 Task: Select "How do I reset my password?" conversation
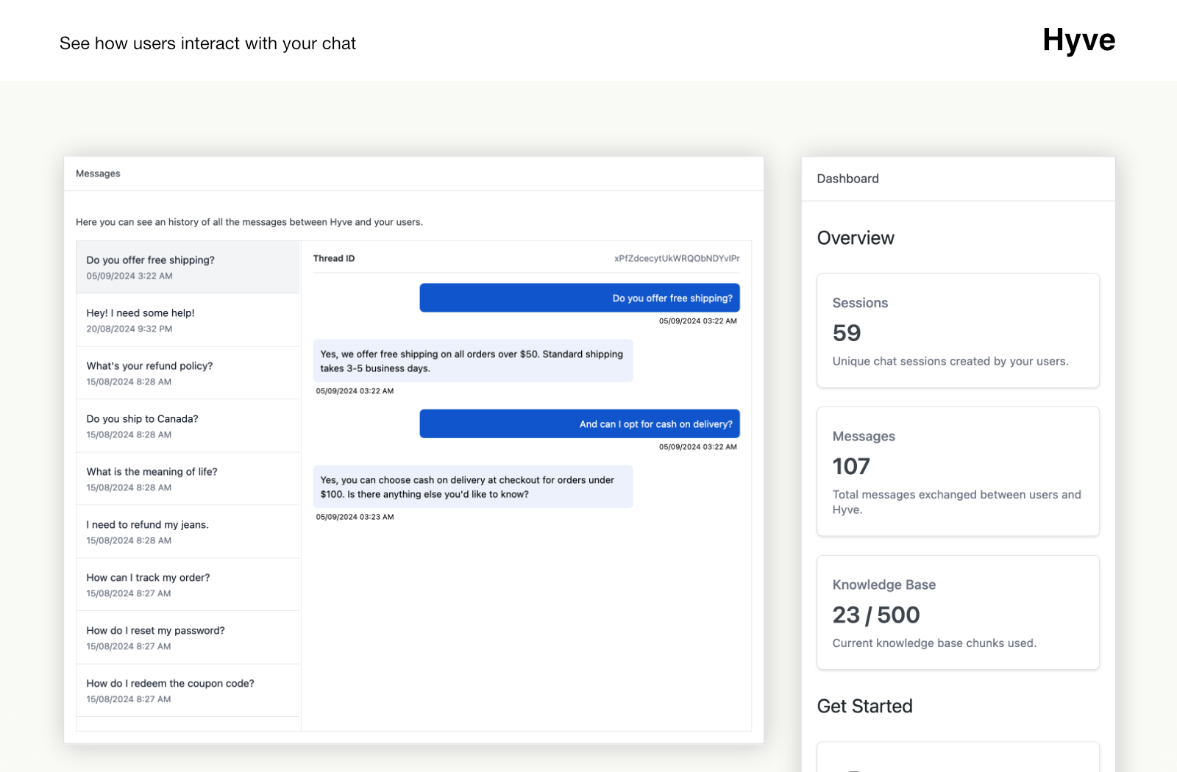click(188, 637)
